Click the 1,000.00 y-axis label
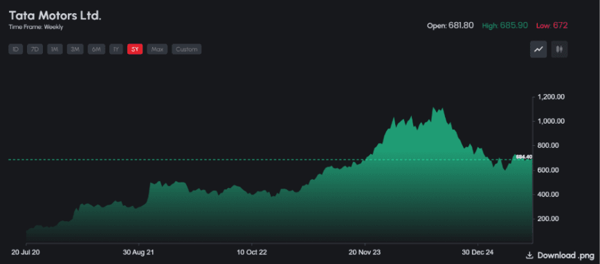The width and height of the screenshot is (600, 264). coord(551,121)
